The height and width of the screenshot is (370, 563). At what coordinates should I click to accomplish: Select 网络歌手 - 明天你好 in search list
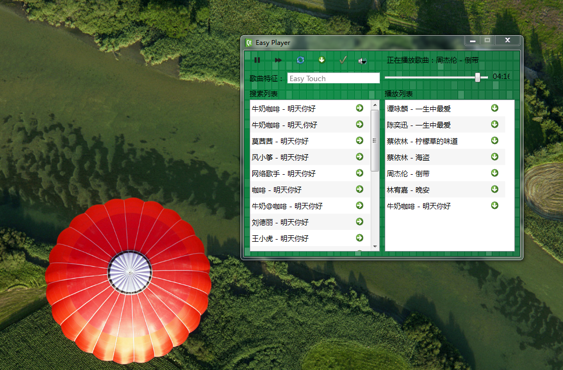click(284, 174)
